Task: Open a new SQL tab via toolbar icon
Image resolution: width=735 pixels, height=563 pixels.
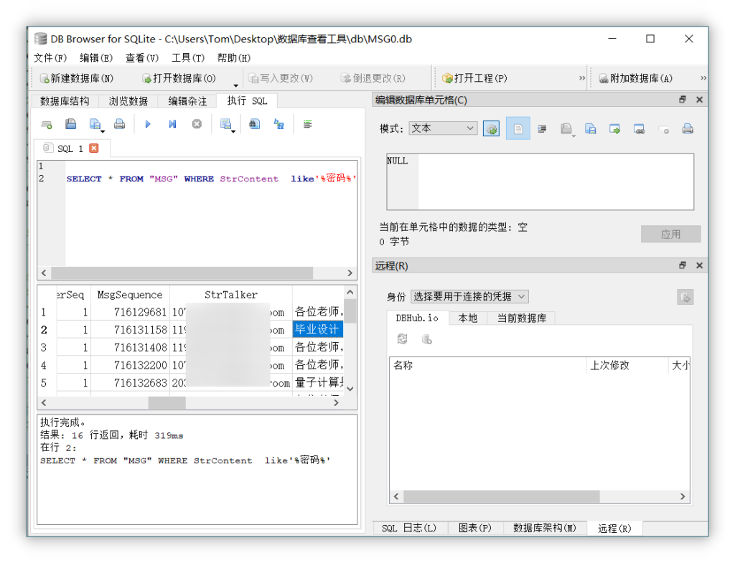Action: (x=47, y=125)
